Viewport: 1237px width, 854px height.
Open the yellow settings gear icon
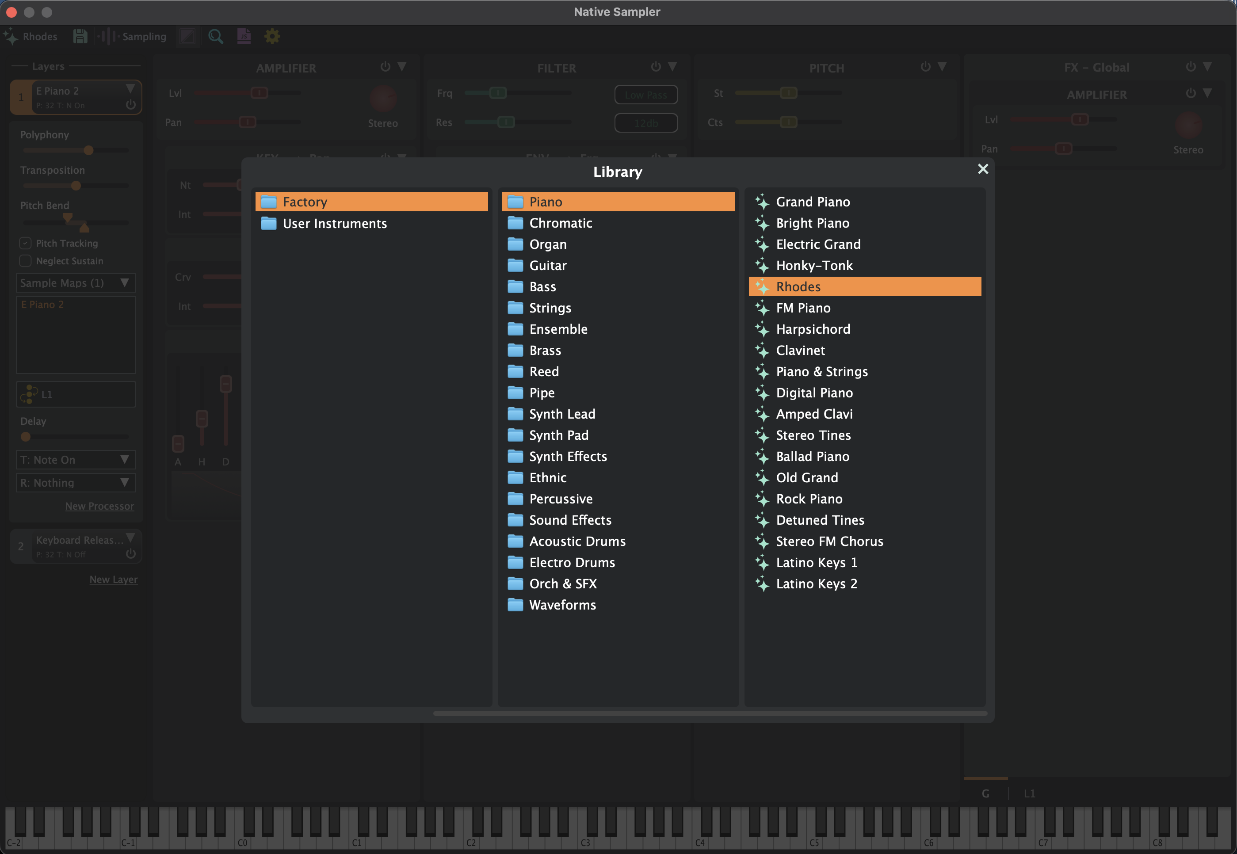(272, 36)
